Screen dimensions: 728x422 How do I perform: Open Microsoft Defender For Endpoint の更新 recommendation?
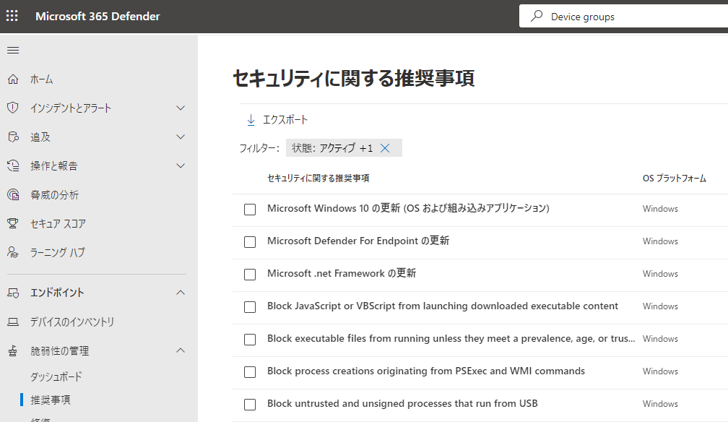pyautogui.click(x=358, y=241)
